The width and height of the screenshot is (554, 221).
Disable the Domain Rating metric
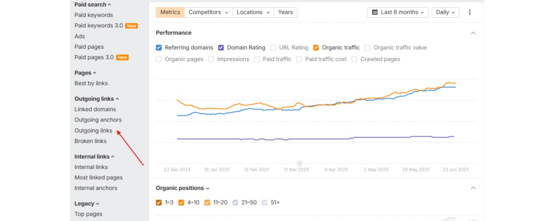[x=220, y=48]
